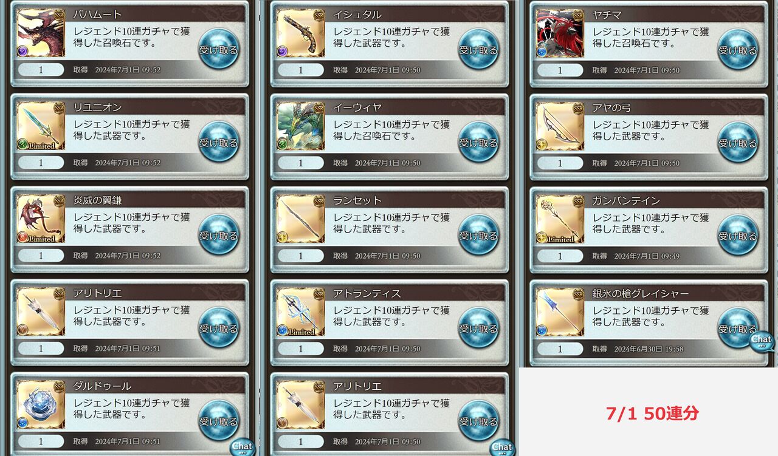Image resolution: width=778 pixels, height=456 pixels.
Task: Click the ダルドゥール weapon icon
Action: click(x=41, y=405)
